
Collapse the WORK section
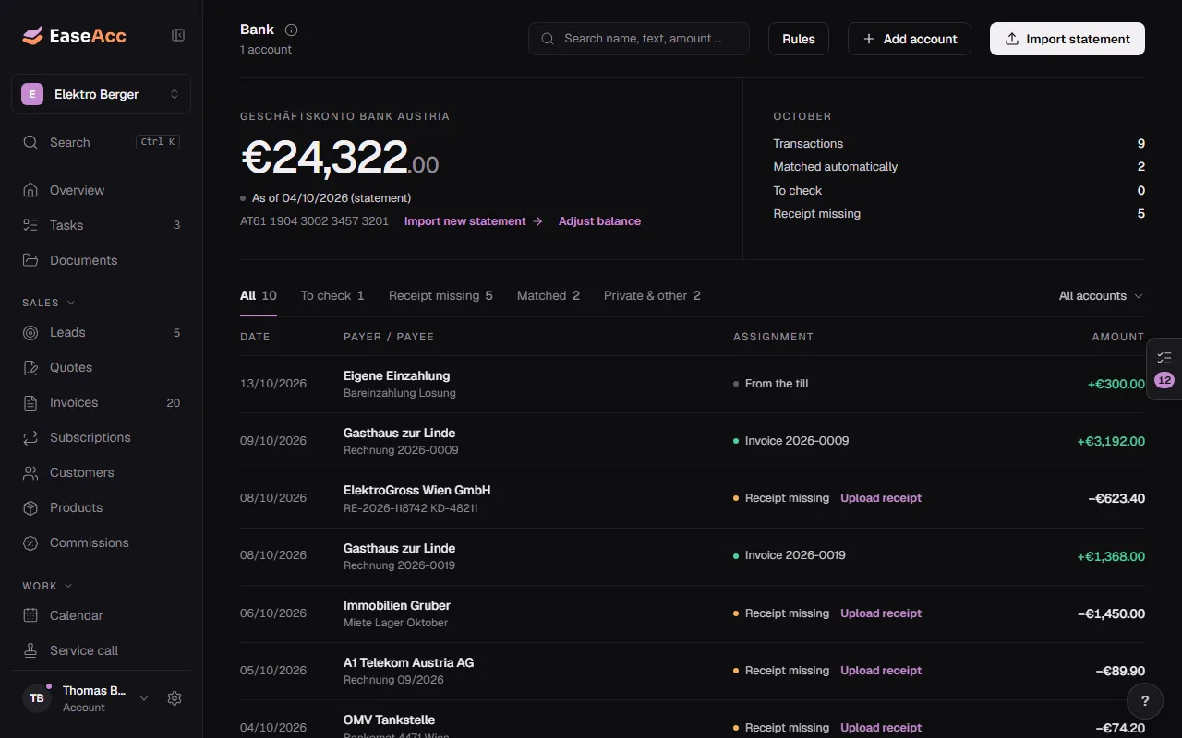point(48,586)
